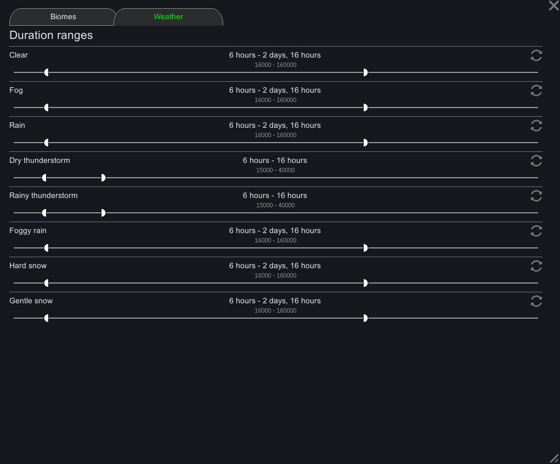Reset the Rainy thunderstorm duration range

536,196
